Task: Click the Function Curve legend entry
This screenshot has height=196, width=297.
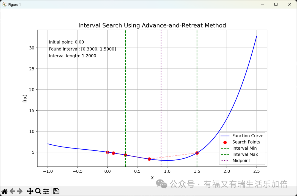Action: [248, 136]
